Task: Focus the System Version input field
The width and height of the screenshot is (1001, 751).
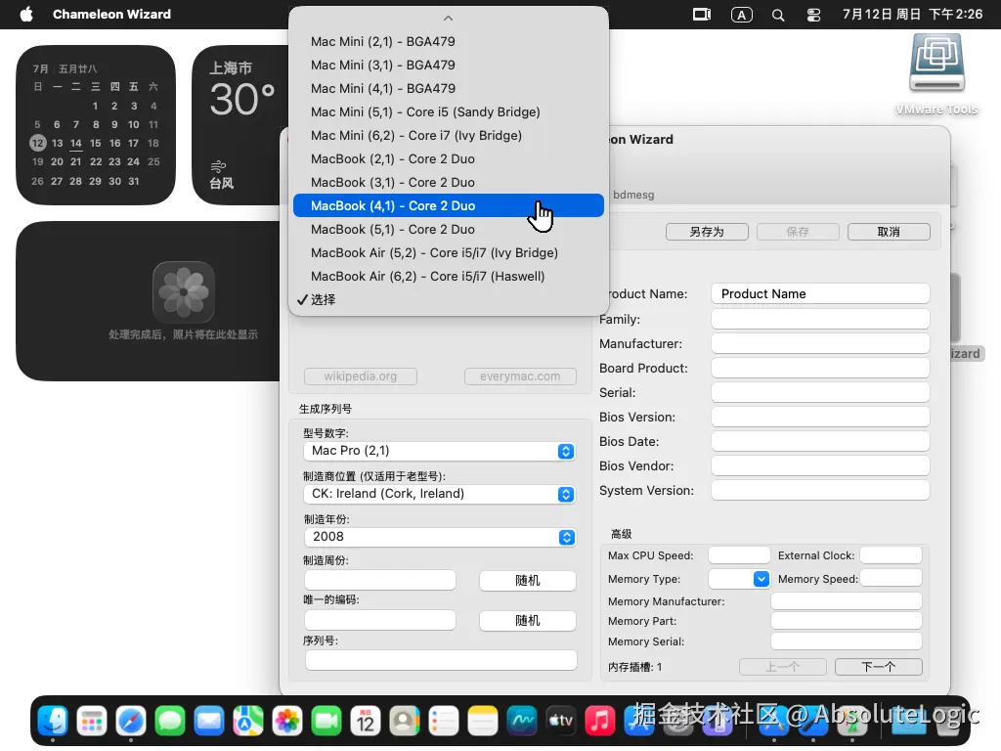Action: coord(820,491)
